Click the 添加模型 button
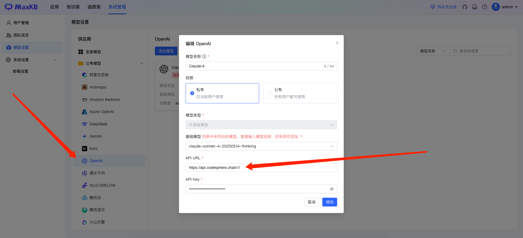This screenshot has height=238, width=523. [x=166, y=51]
